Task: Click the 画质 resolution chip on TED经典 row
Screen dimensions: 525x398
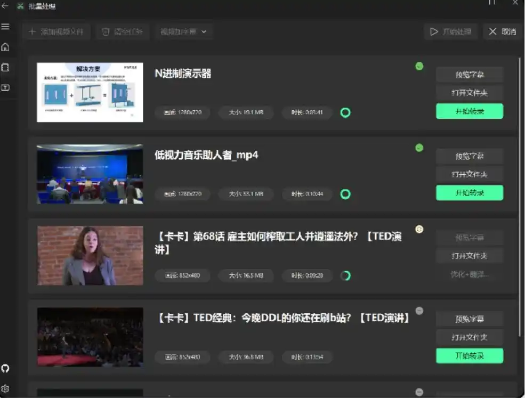Action: (183, 357)
